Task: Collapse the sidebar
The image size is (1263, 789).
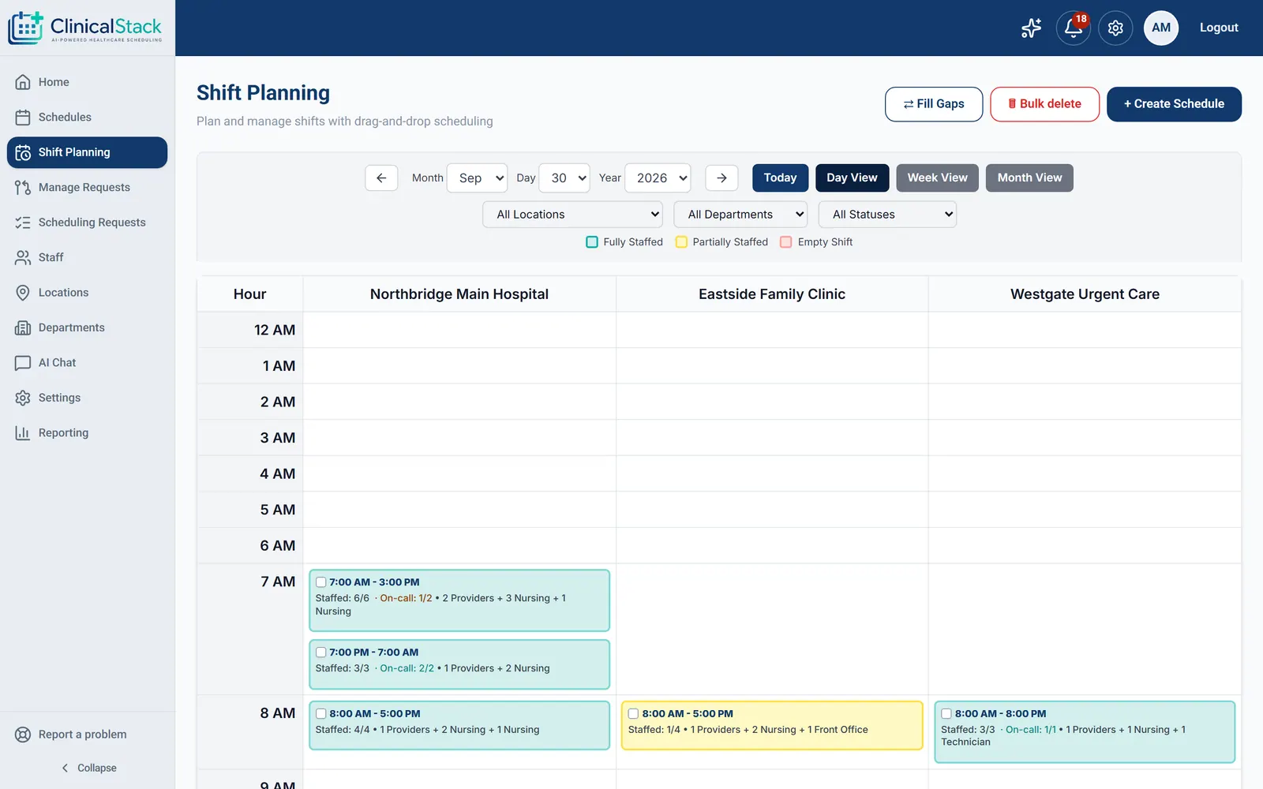Action: tap(88, 768)
